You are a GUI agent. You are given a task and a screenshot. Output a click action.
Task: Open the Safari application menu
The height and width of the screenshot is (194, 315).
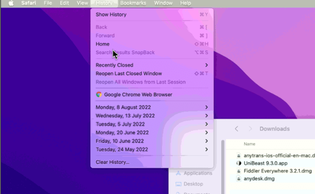coord(29,3)
